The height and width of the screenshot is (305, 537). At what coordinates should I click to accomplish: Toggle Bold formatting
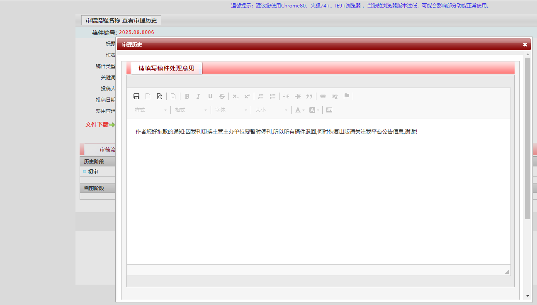pos(187,96)
